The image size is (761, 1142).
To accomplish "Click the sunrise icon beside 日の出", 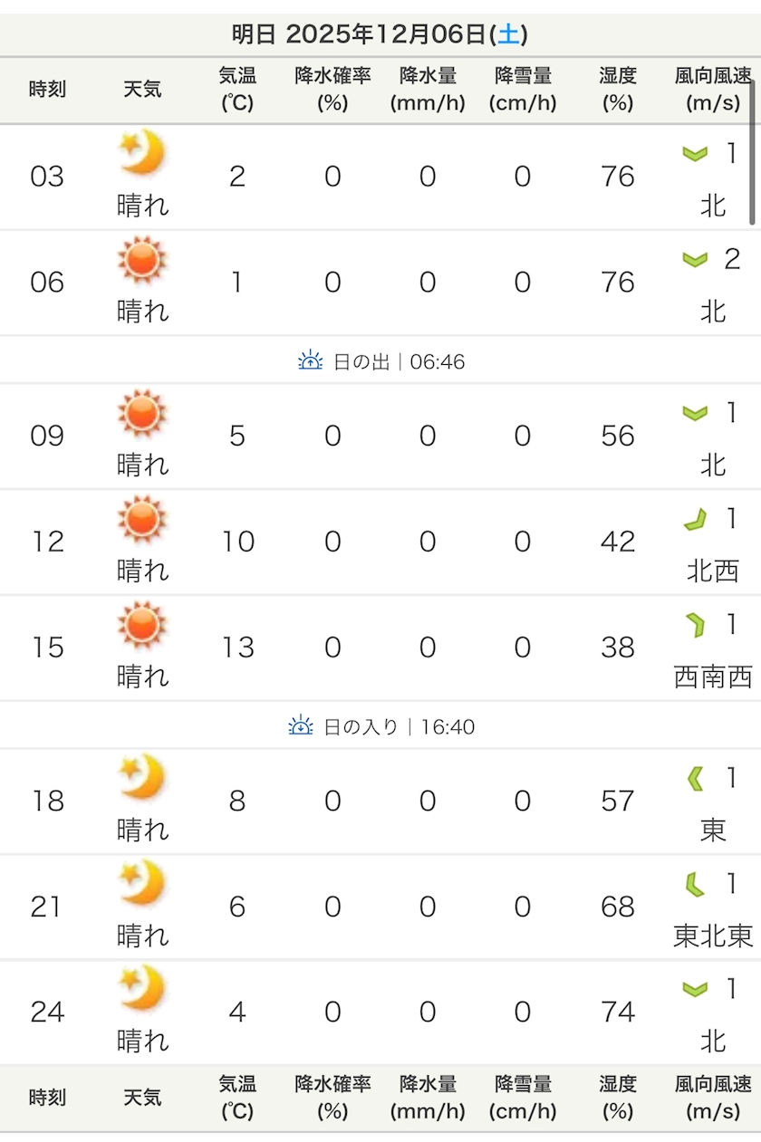I will pyautogui.click(x=311, y=361).
